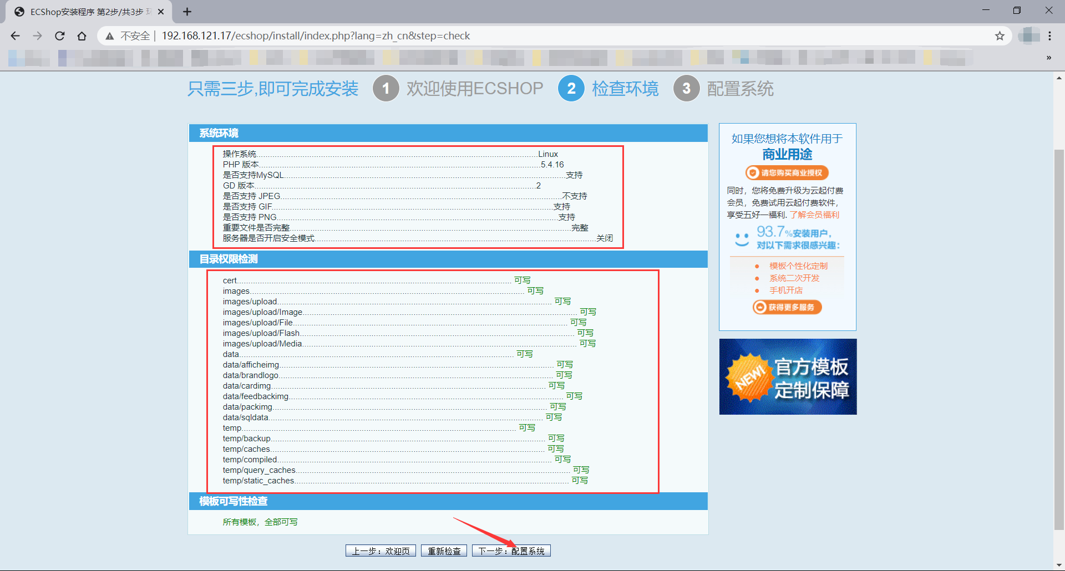Click step 2 circle 检查环境
Screen dimensions: 1065x571
(x=571, y=88)
